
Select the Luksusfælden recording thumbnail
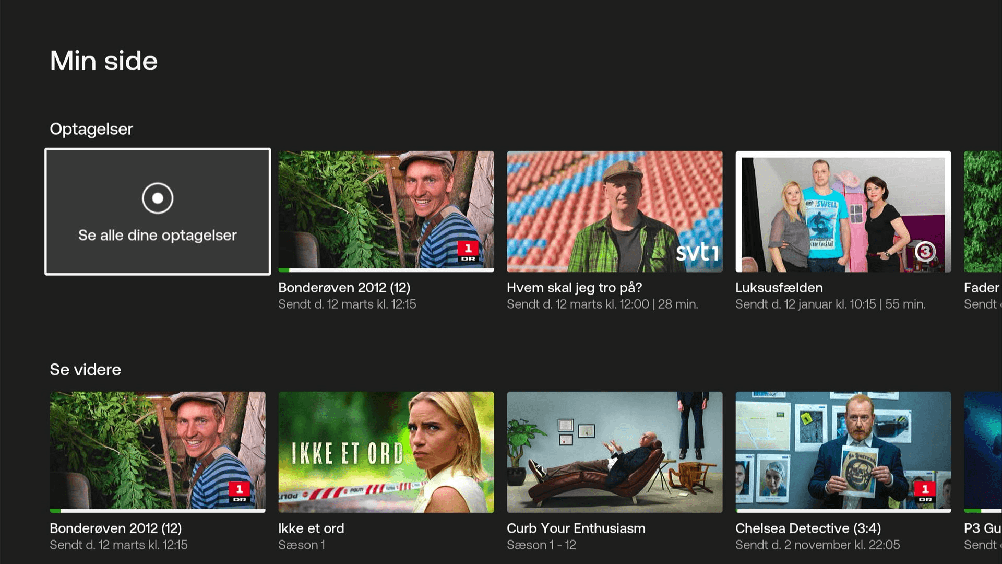[843, 211]
